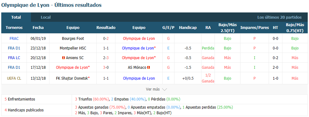Viewport: 309px width, 117px height.
Task: Click the red card icon next to AS Mónaco
Action: 149,68
